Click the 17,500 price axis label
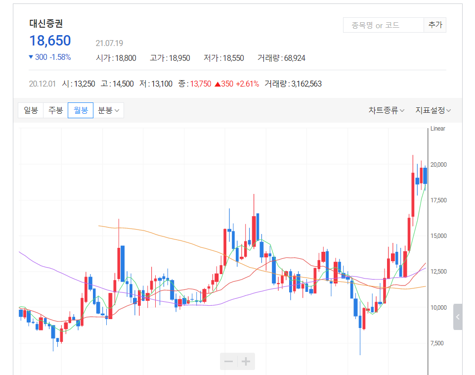Viewport: 475px width, 375px height. (x=438, y=200)
